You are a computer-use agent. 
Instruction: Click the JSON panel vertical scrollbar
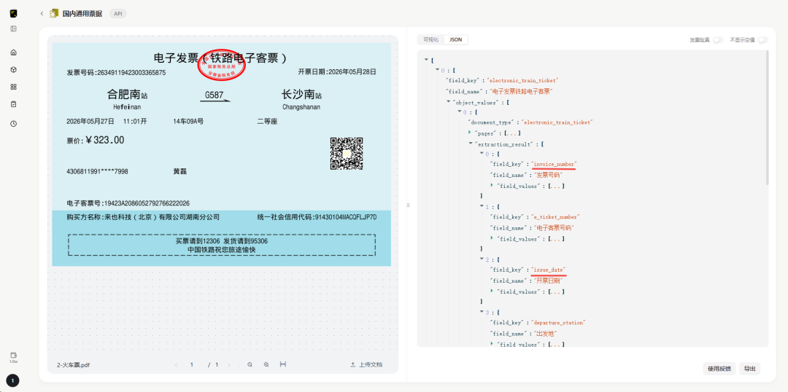768,118
